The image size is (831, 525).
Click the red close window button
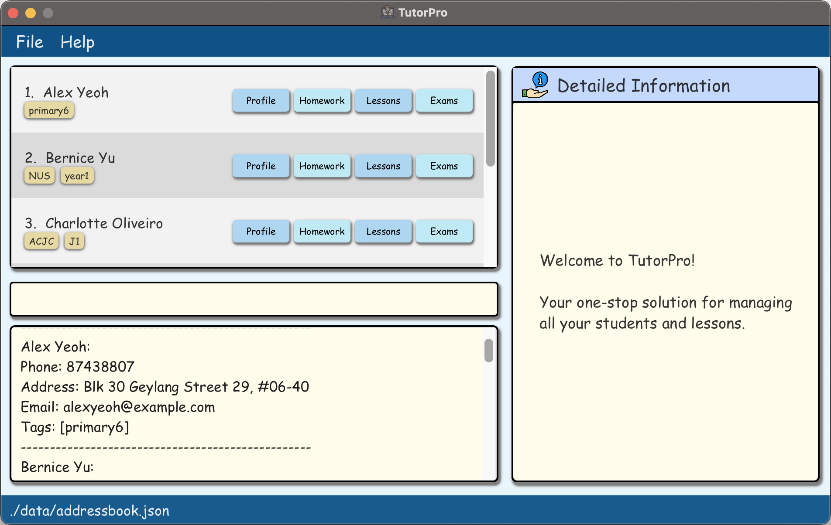click(13, 13)
